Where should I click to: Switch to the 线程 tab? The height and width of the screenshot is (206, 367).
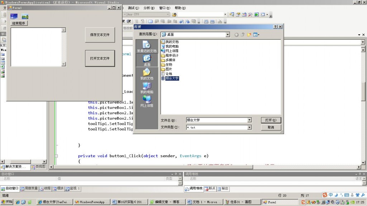[x=45, y=188]
